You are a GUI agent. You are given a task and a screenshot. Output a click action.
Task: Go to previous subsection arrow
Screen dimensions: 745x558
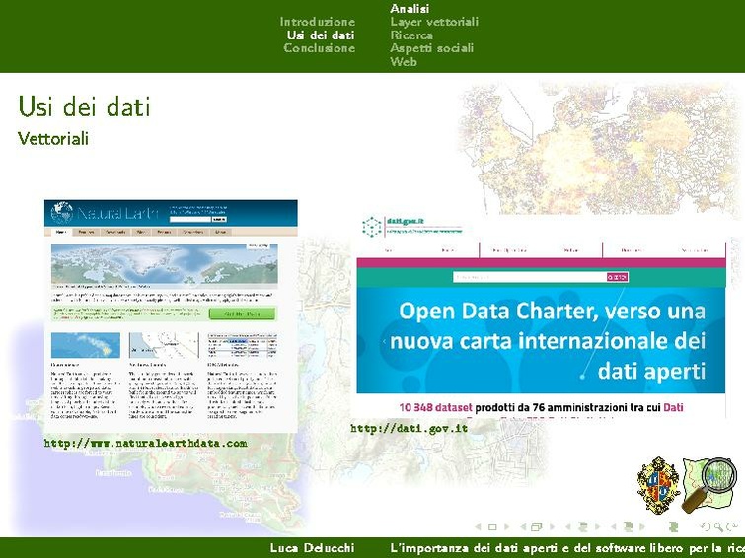(567, 527)
